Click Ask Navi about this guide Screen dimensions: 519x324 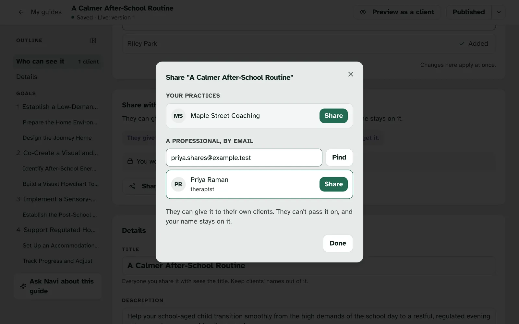pyautogui.click(x=58, y=286)
